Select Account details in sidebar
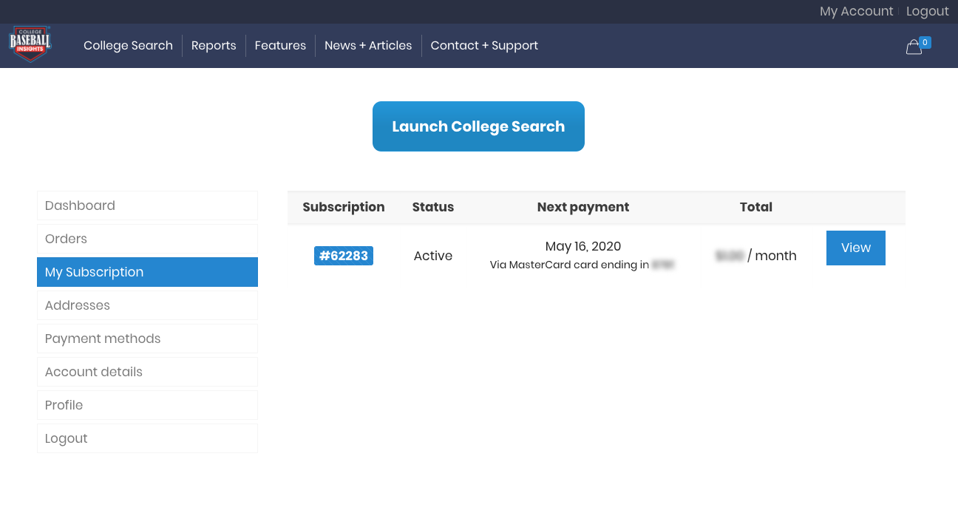 tap(147, 372)
